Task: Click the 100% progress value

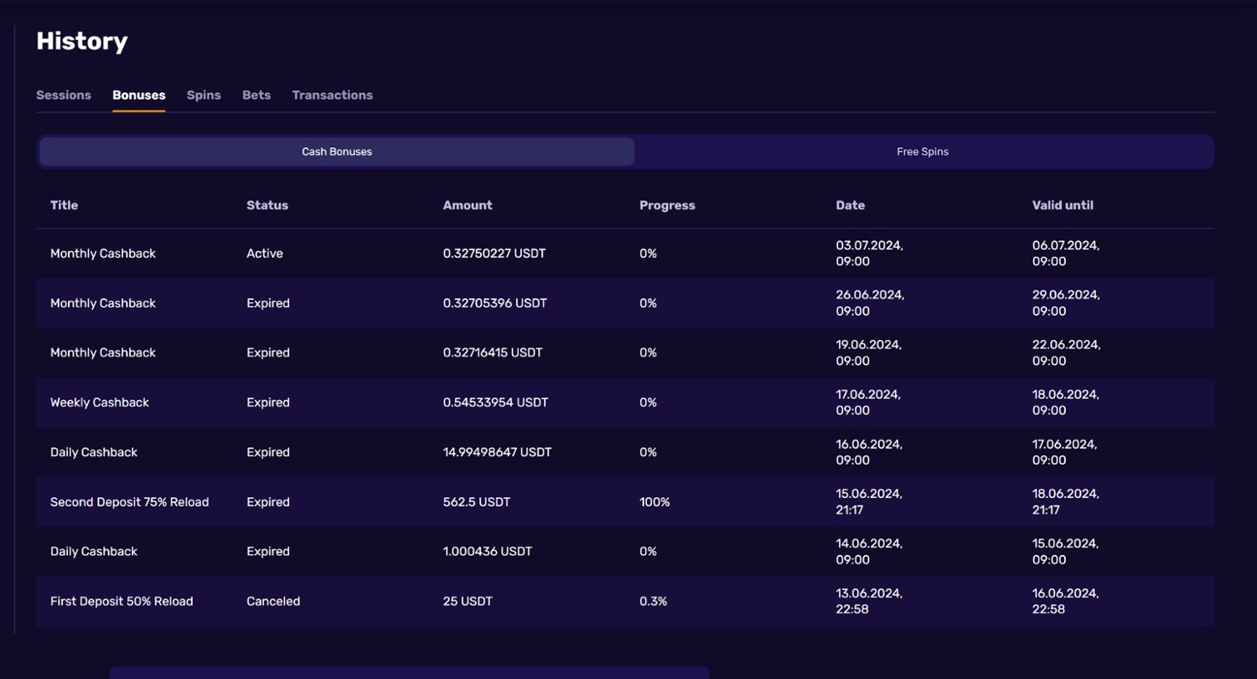Action: click(654, 502)
